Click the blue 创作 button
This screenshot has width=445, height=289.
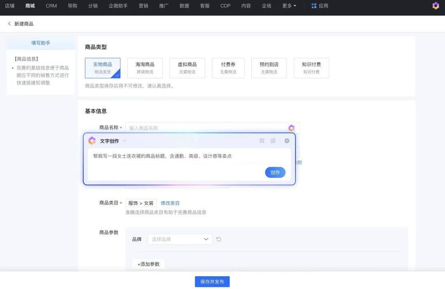275,172
